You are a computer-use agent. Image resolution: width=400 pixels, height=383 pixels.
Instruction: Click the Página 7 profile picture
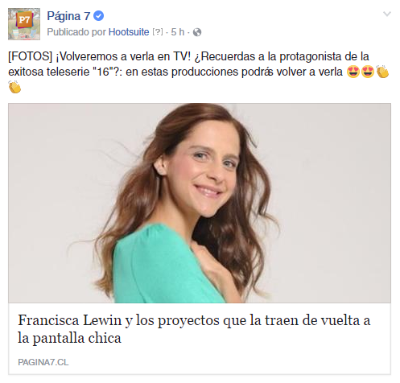coord(24,24)
